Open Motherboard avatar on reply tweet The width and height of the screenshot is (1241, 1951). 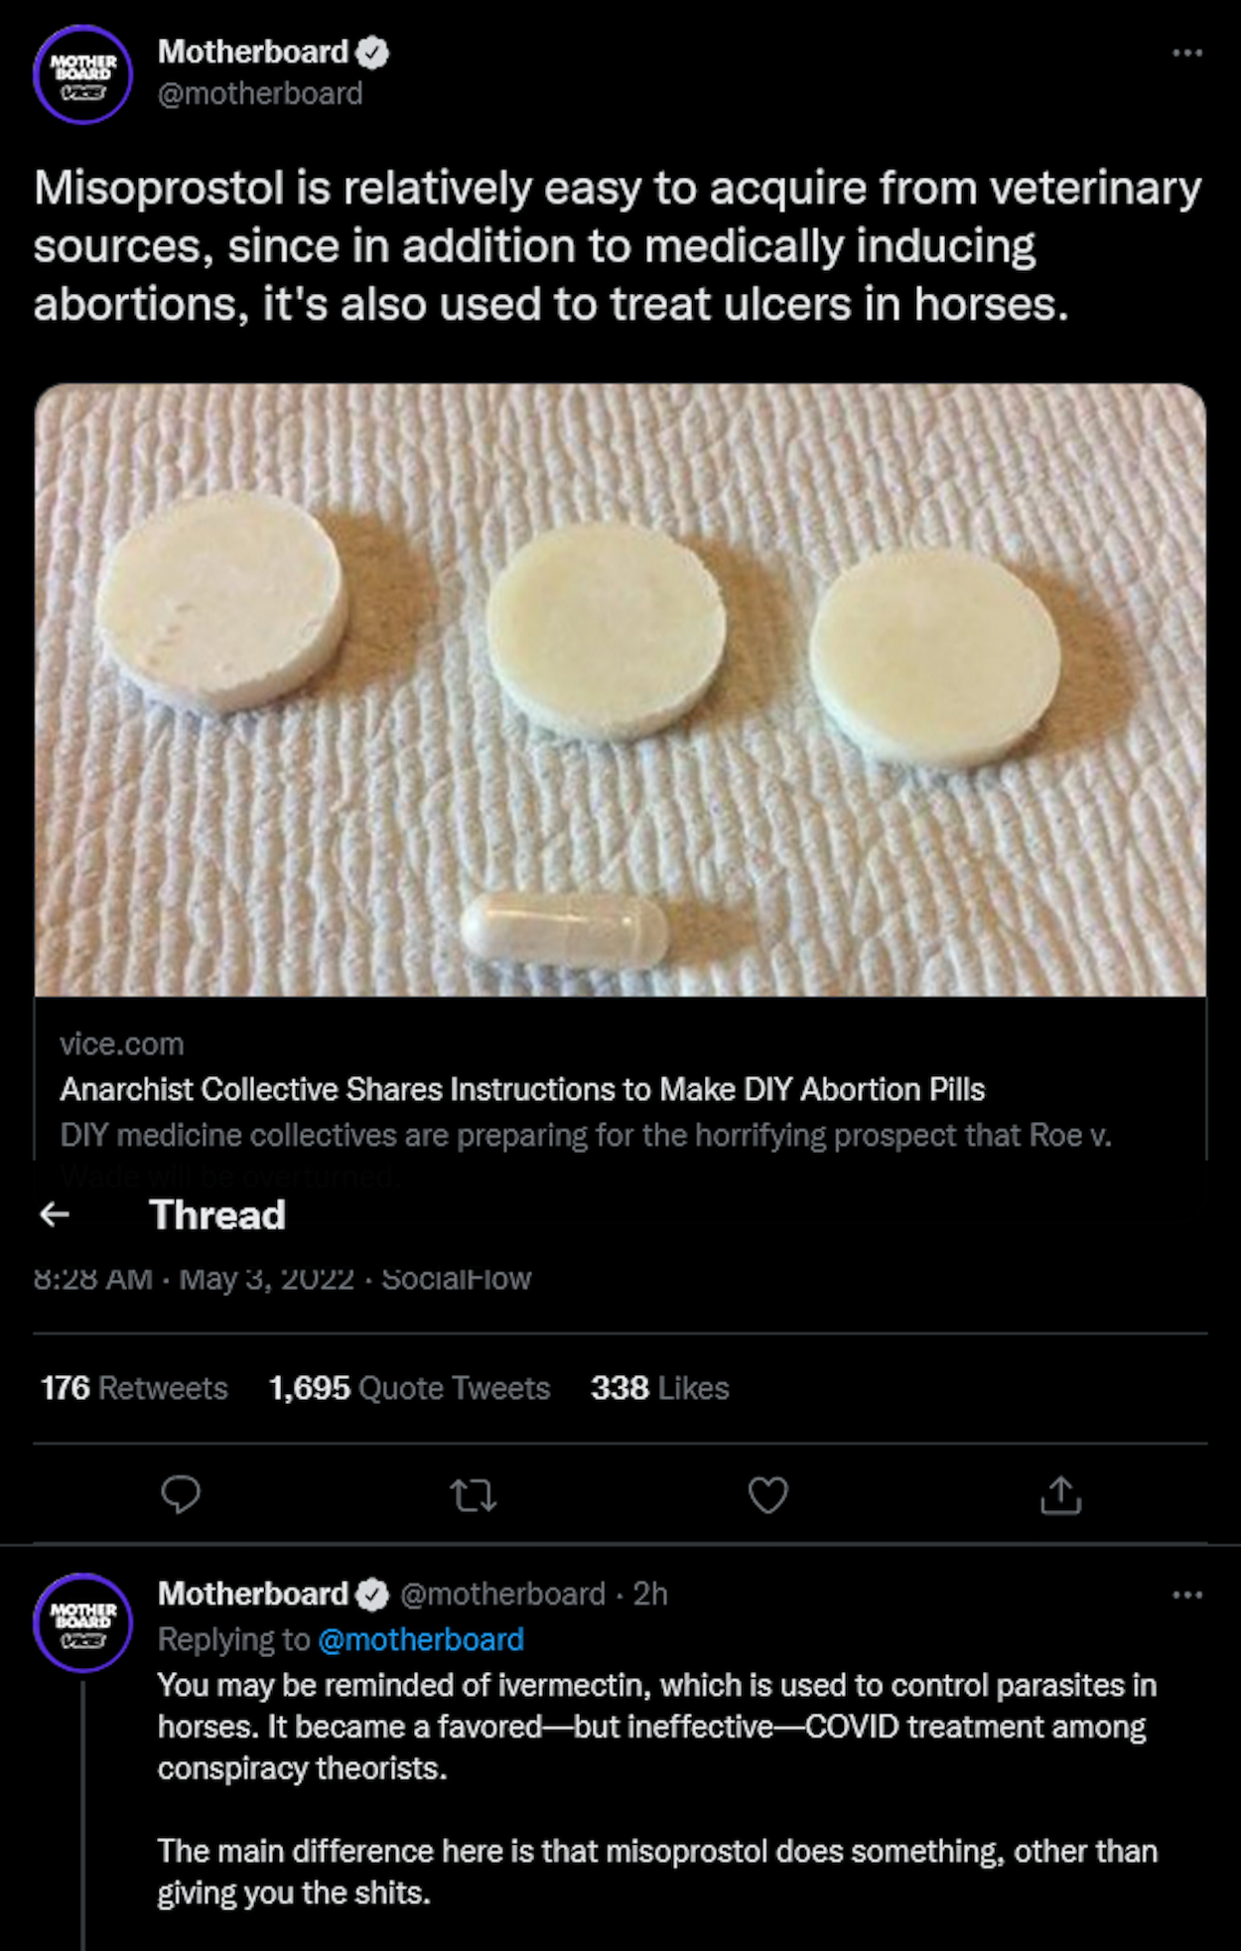(x=82, y=1622)
